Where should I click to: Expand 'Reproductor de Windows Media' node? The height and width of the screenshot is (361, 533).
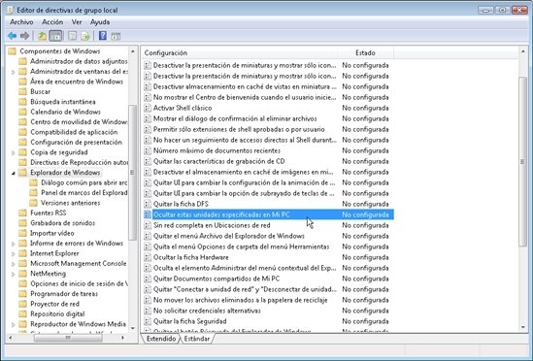pyautogui.click(x=14, y=325)
